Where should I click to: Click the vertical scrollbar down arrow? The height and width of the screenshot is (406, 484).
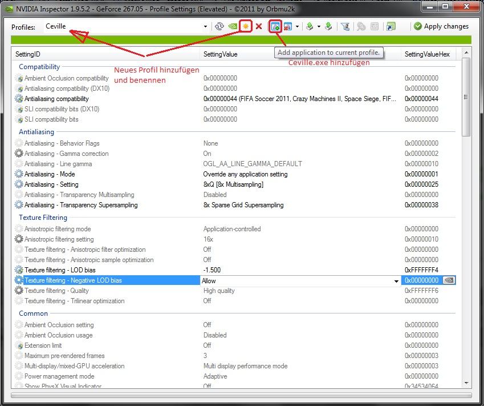pyautogui.click(x=466, y=383)
